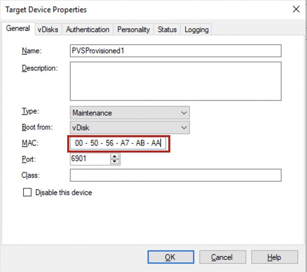Click the MAC address field
This screenshot has height=272, width=307.
(x=118, y=143)
